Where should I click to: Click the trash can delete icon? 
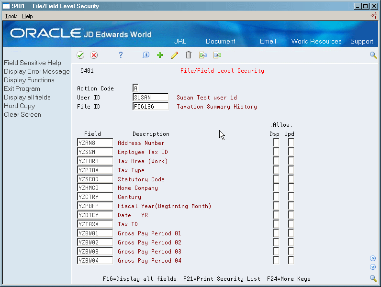click(x=189, y=55)
